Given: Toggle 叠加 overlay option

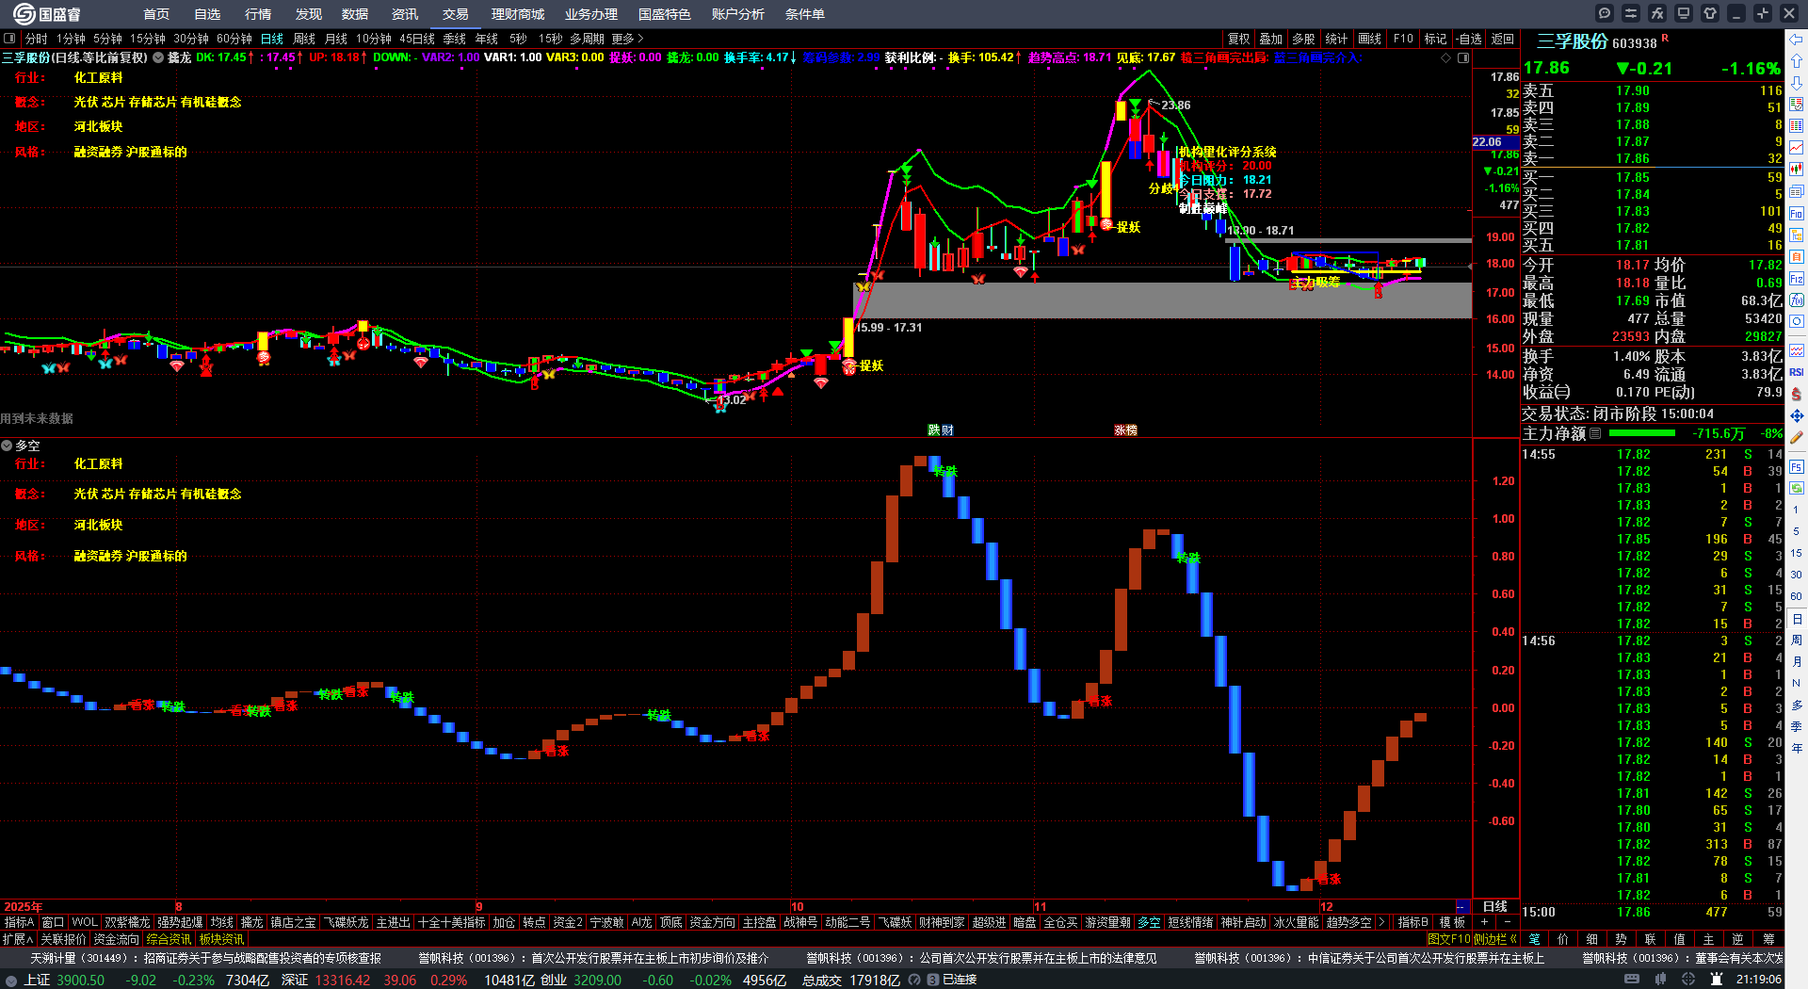Looking at the screenshot, I should click(x=1271, y=39).
